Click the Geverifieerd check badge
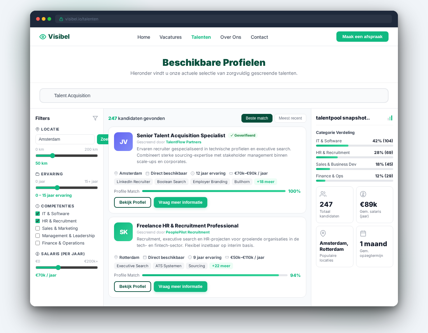 pos(243,136)
